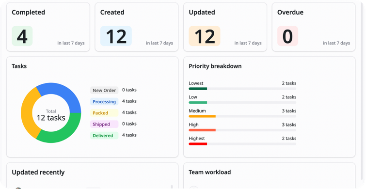Click the Created count 12 badge

click(x=116, y=36)
